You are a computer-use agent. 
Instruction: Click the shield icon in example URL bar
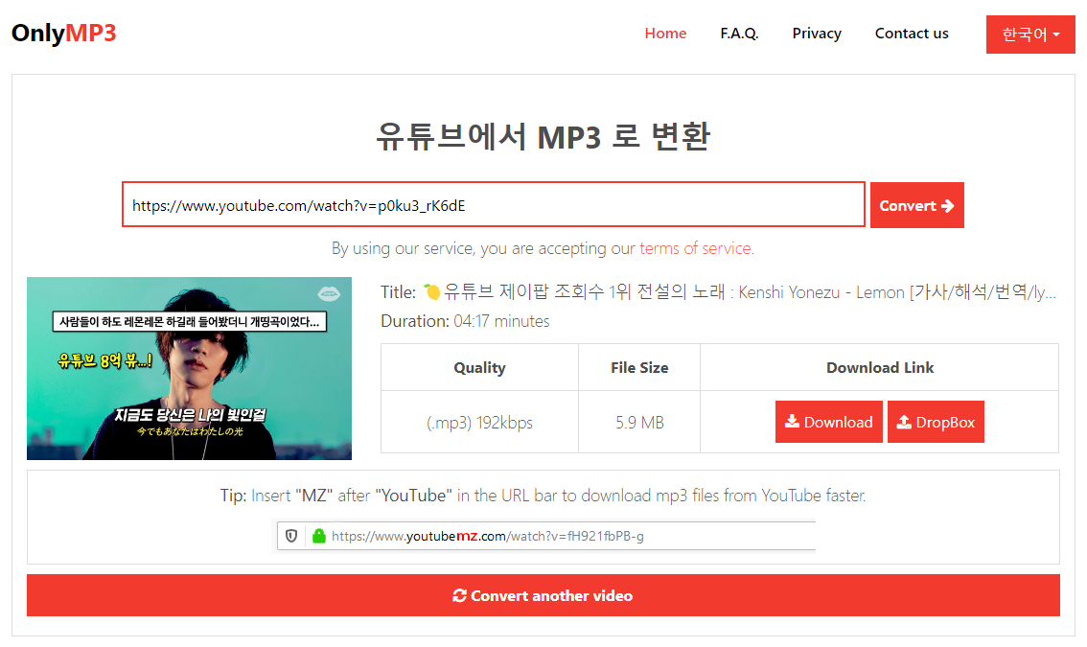[x=291, y=536]
